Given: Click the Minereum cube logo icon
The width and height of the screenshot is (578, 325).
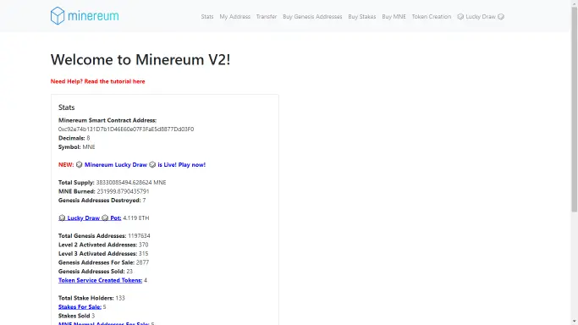Looking at the screenshot, I should point(58,16).
